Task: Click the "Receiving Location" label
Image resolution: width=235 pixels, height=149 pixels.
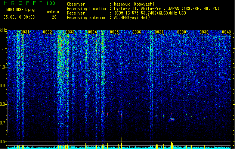Action: tap(87, 9)
